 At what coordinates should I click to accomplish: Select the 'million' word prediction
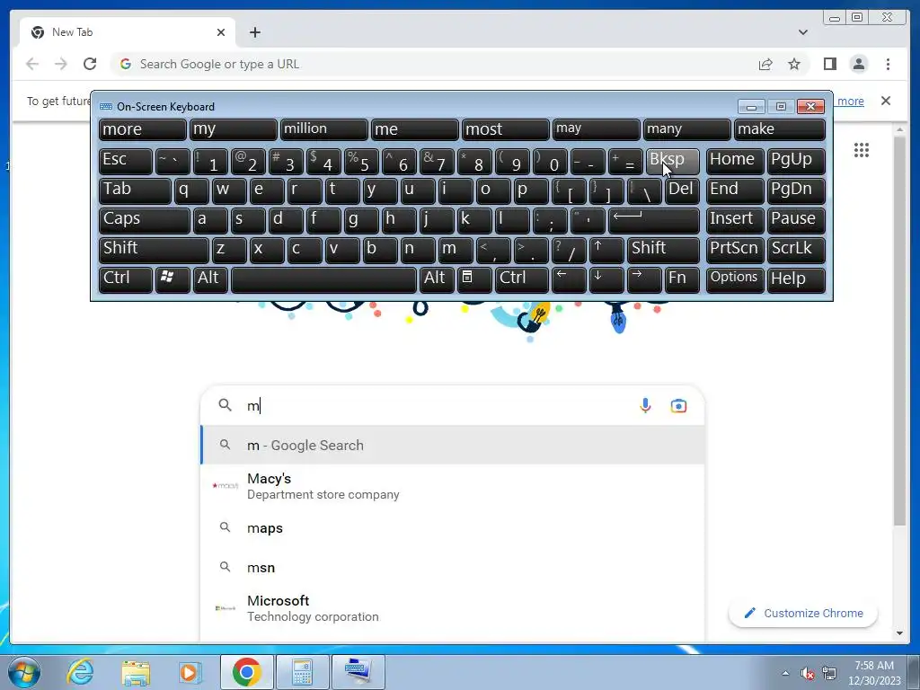click(x=323, y=129)
